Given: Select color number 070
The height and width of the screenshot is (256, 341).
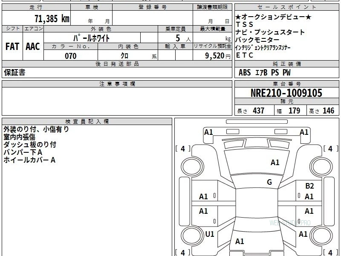Looking at the screenshot, I should pyautogui.click(x=71, y=56).
